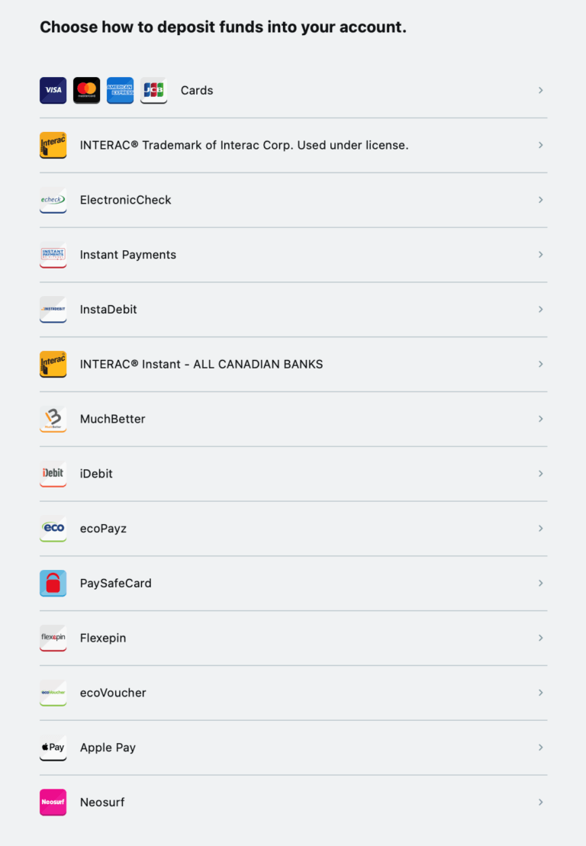
Task: Click the Apple Pay logo icon
Action: click(53, 748)
